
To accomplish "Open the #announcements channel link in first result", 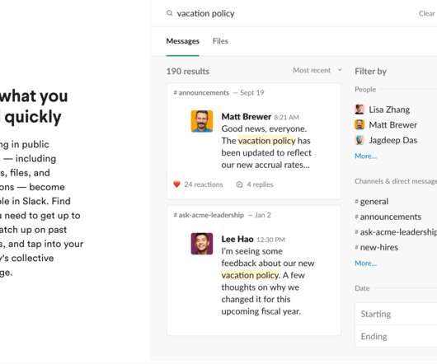I will (x=201, y=93).
